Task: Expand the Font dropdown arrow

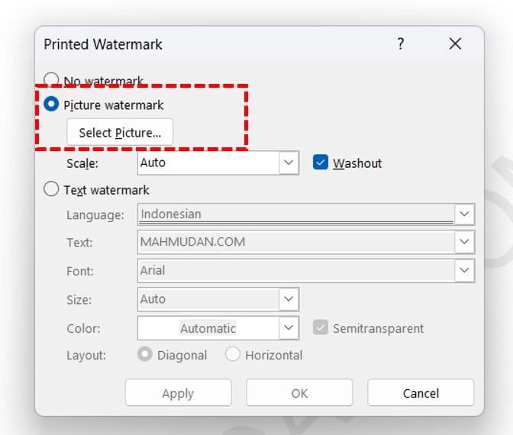Action: (x=464, y=271)
